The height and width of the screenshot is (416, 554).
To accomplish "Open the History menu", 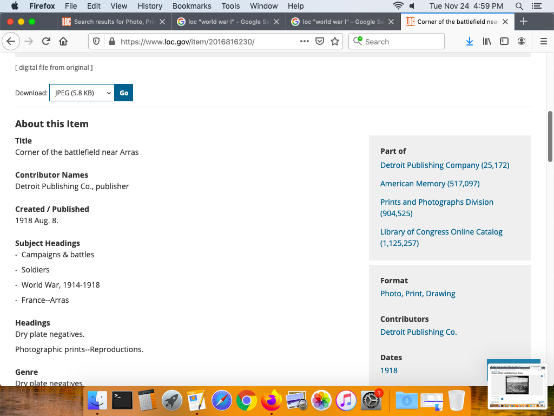I will [150, 6].
